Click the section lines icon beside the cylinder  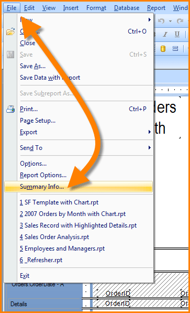coord(175,49)
